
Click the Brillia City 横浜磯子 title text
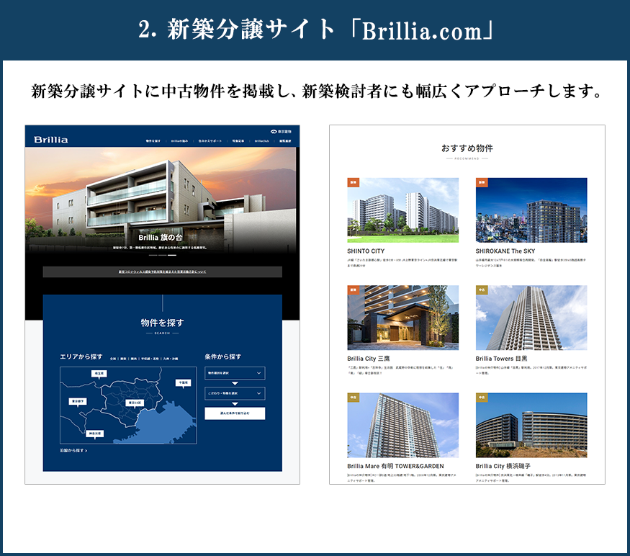click(x=503, y=466)
